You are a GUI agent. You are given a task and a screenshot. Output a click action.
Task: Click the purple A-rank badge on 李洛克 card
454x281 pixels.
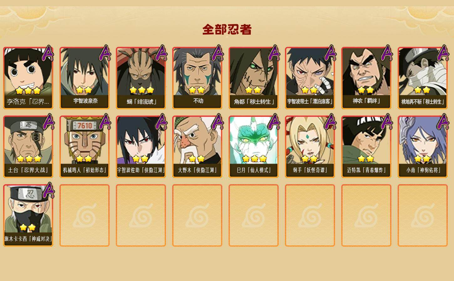pos(48,53)
